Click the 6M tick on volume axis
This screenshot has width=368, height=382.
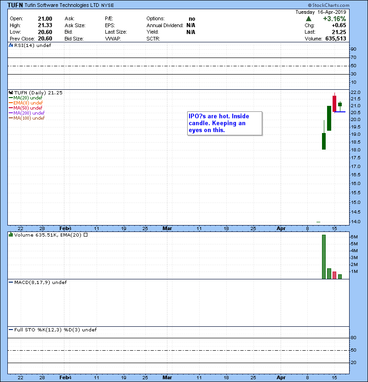tap(354, 237)
